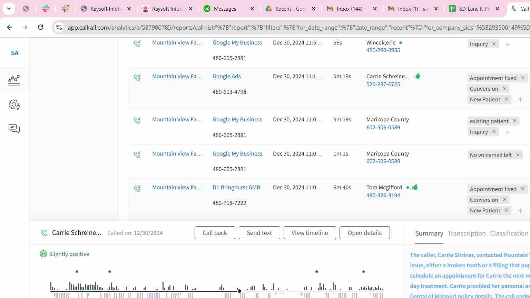530x298 pixels.
Task: Open the Analytics sidebar icon
Action: [14, 80]
